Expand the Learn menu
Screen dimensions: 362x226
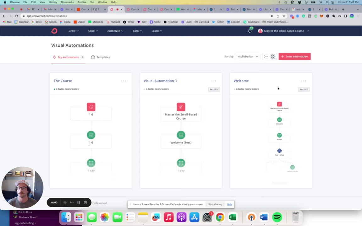click(157, 31)
